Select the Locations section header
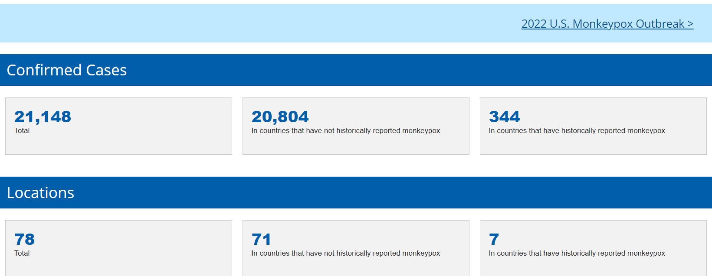Image resolution: width=712 pixels, height=276 pixels. [x=40, y=193]
